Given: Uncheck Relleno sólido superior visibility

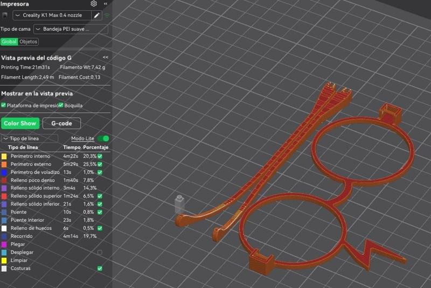Looking at the screenshot, I should pos(100,196).
